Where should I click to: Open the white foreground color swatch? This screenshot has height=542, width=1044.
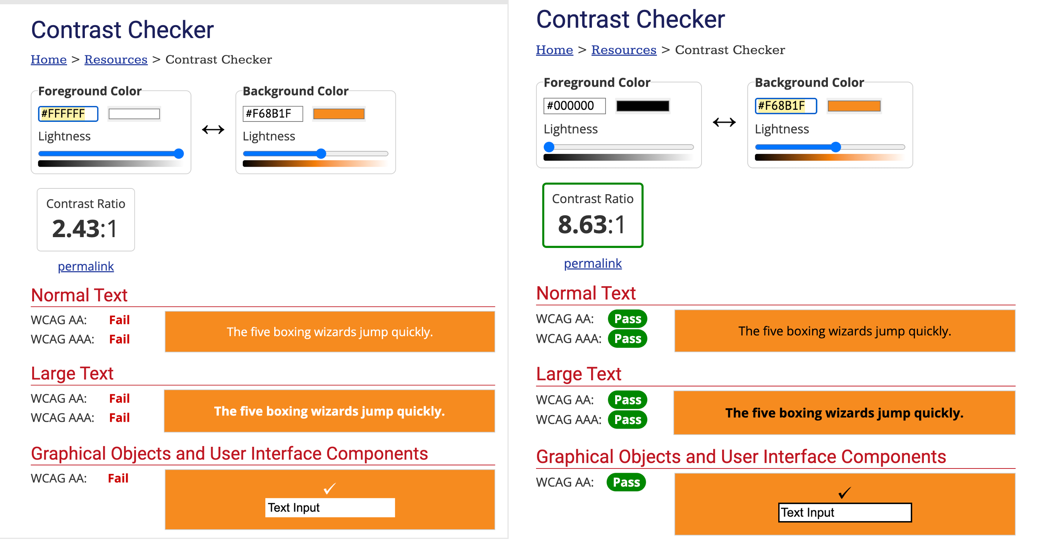pyautogui.click(x=134, y=114)
